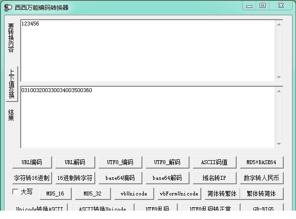Screen dimensions: 296x219
Task: Close the converter window
Action: coord(281,6)
